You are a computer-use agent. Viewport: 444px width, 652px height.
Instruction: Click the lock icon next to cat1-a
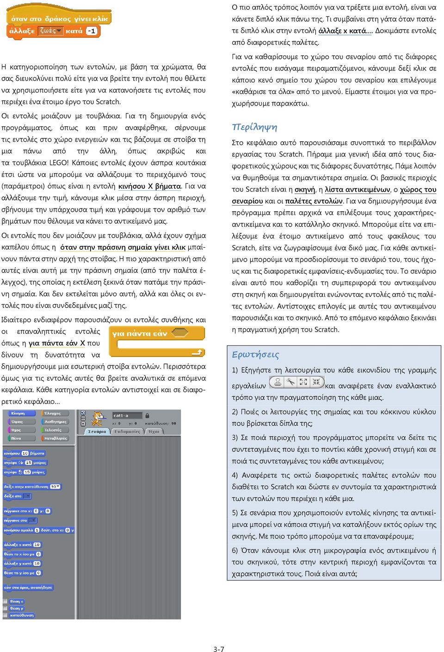[x=147, y=416]
